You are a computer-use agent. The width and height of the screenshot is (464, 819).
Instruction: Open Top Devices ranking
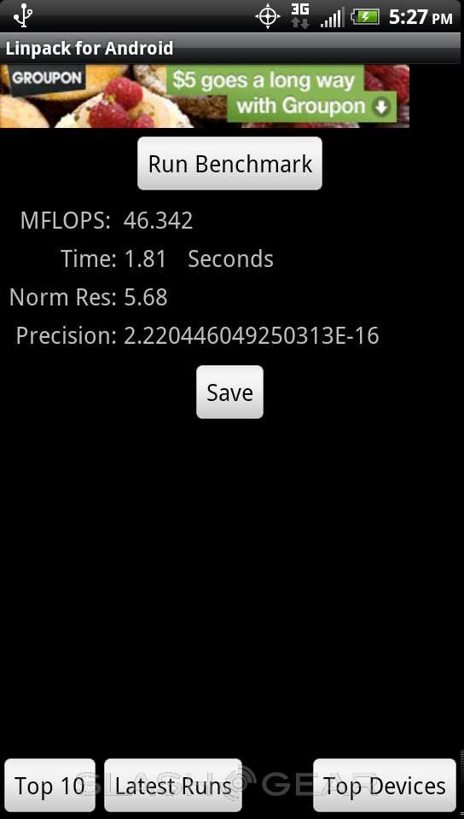coord(385,785)
